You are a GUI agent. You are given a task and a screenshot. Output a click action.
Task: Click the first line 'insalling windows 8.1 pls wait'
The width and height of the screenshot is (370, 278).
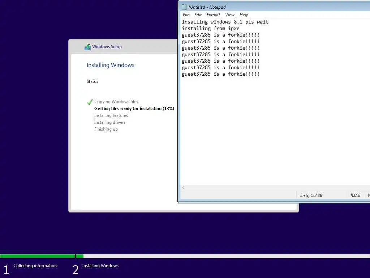[x=225, y=22]
